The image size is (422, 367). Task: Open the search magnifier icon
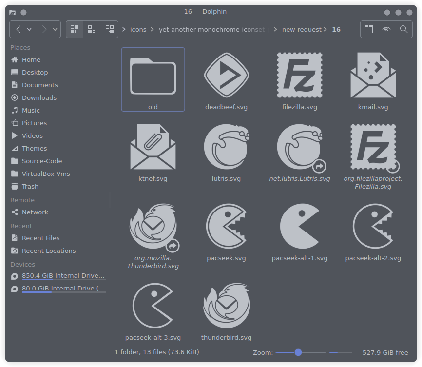pos(403,29)
